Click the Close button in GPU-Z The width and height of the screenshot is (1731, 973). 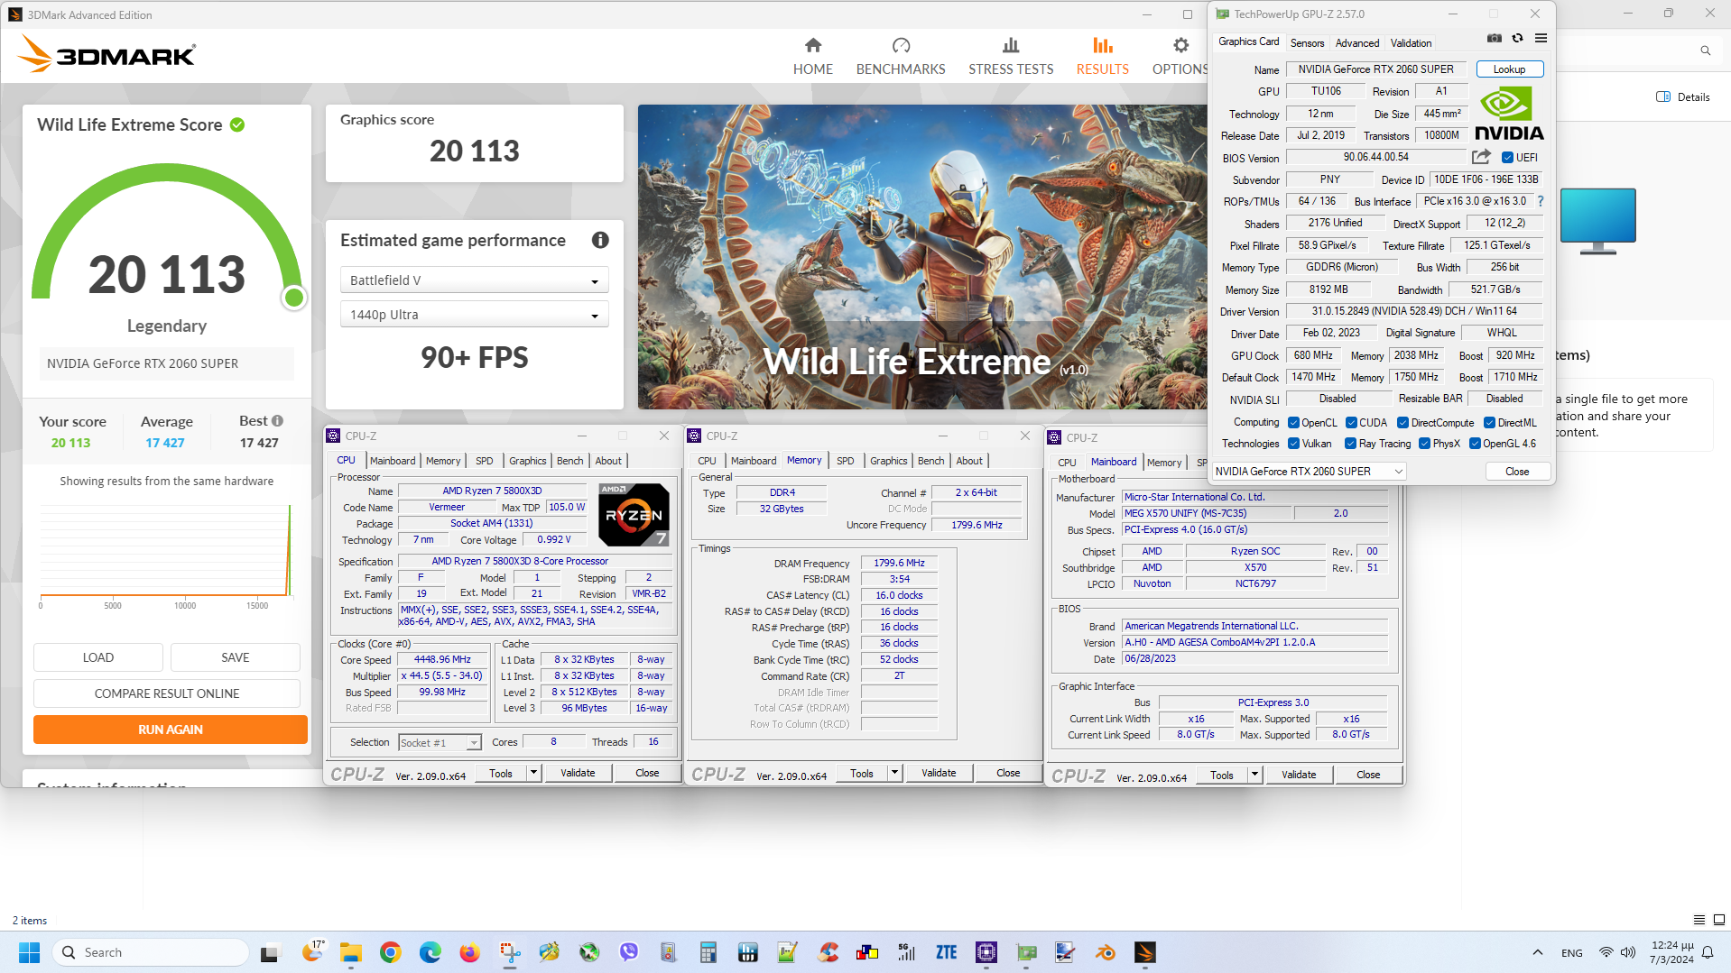[1517, 471]
